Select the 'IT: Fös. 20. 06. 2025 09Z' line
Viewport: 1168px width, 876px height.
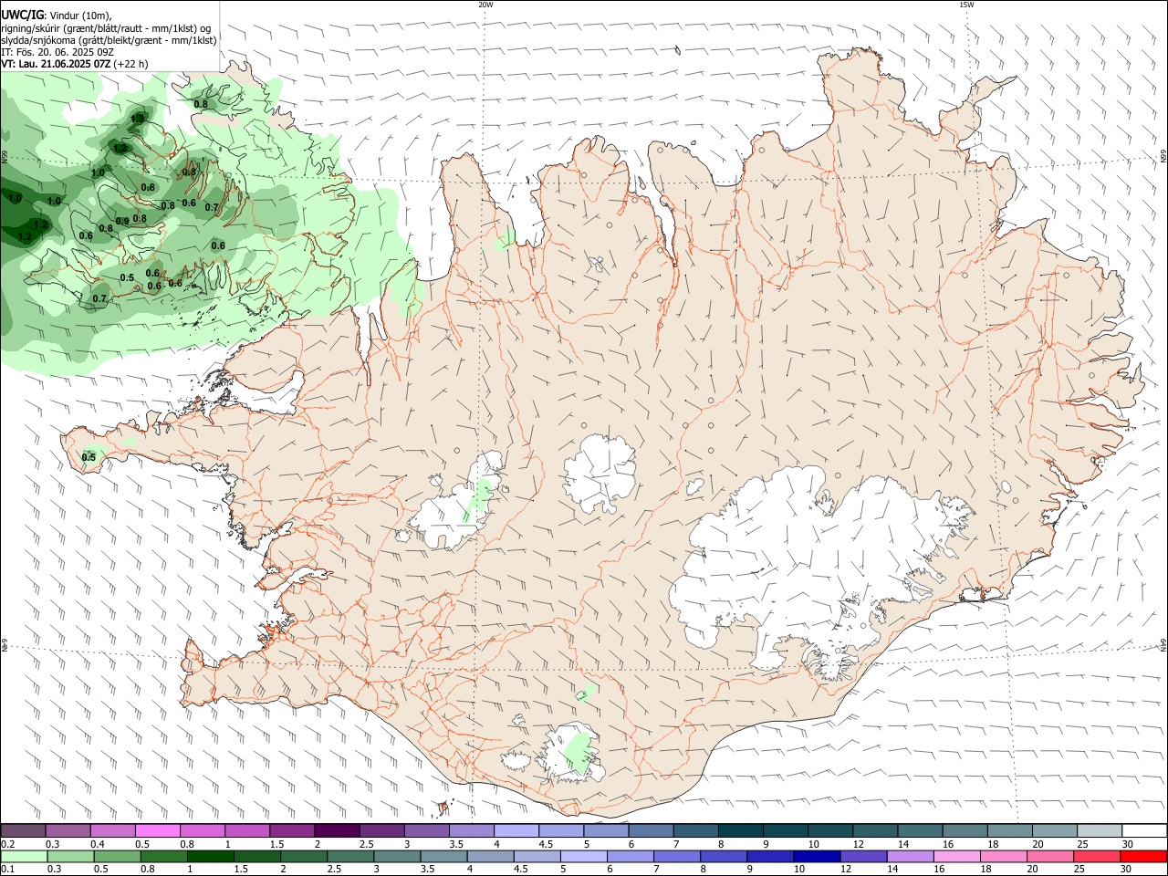click(x=57, y=52)
